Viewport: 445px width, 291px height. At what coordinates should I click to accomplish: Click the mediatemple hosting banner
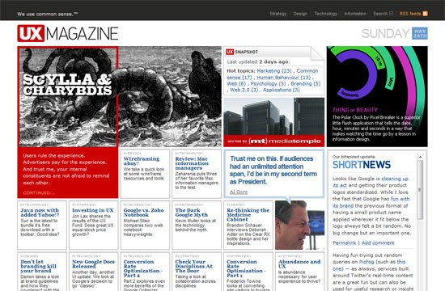273,141
